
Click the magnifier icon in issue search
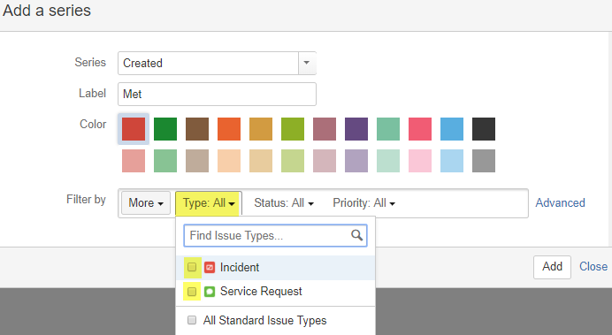(356, 235)
